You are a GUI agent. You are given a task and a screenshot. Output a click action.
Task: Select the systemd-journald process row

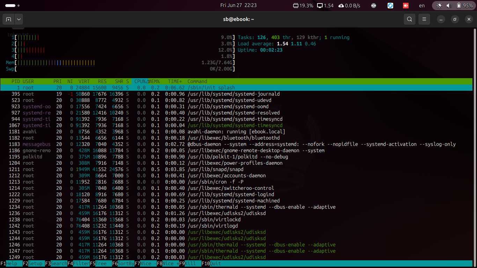tap(236, 94)
